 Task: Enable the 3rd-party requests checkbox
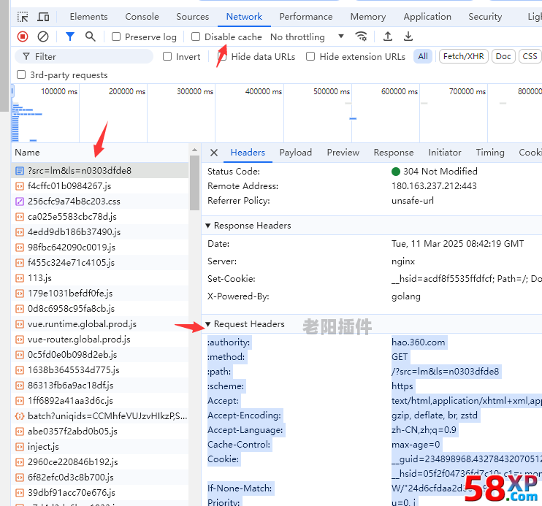pyautogui.click(x=21, y=74)
